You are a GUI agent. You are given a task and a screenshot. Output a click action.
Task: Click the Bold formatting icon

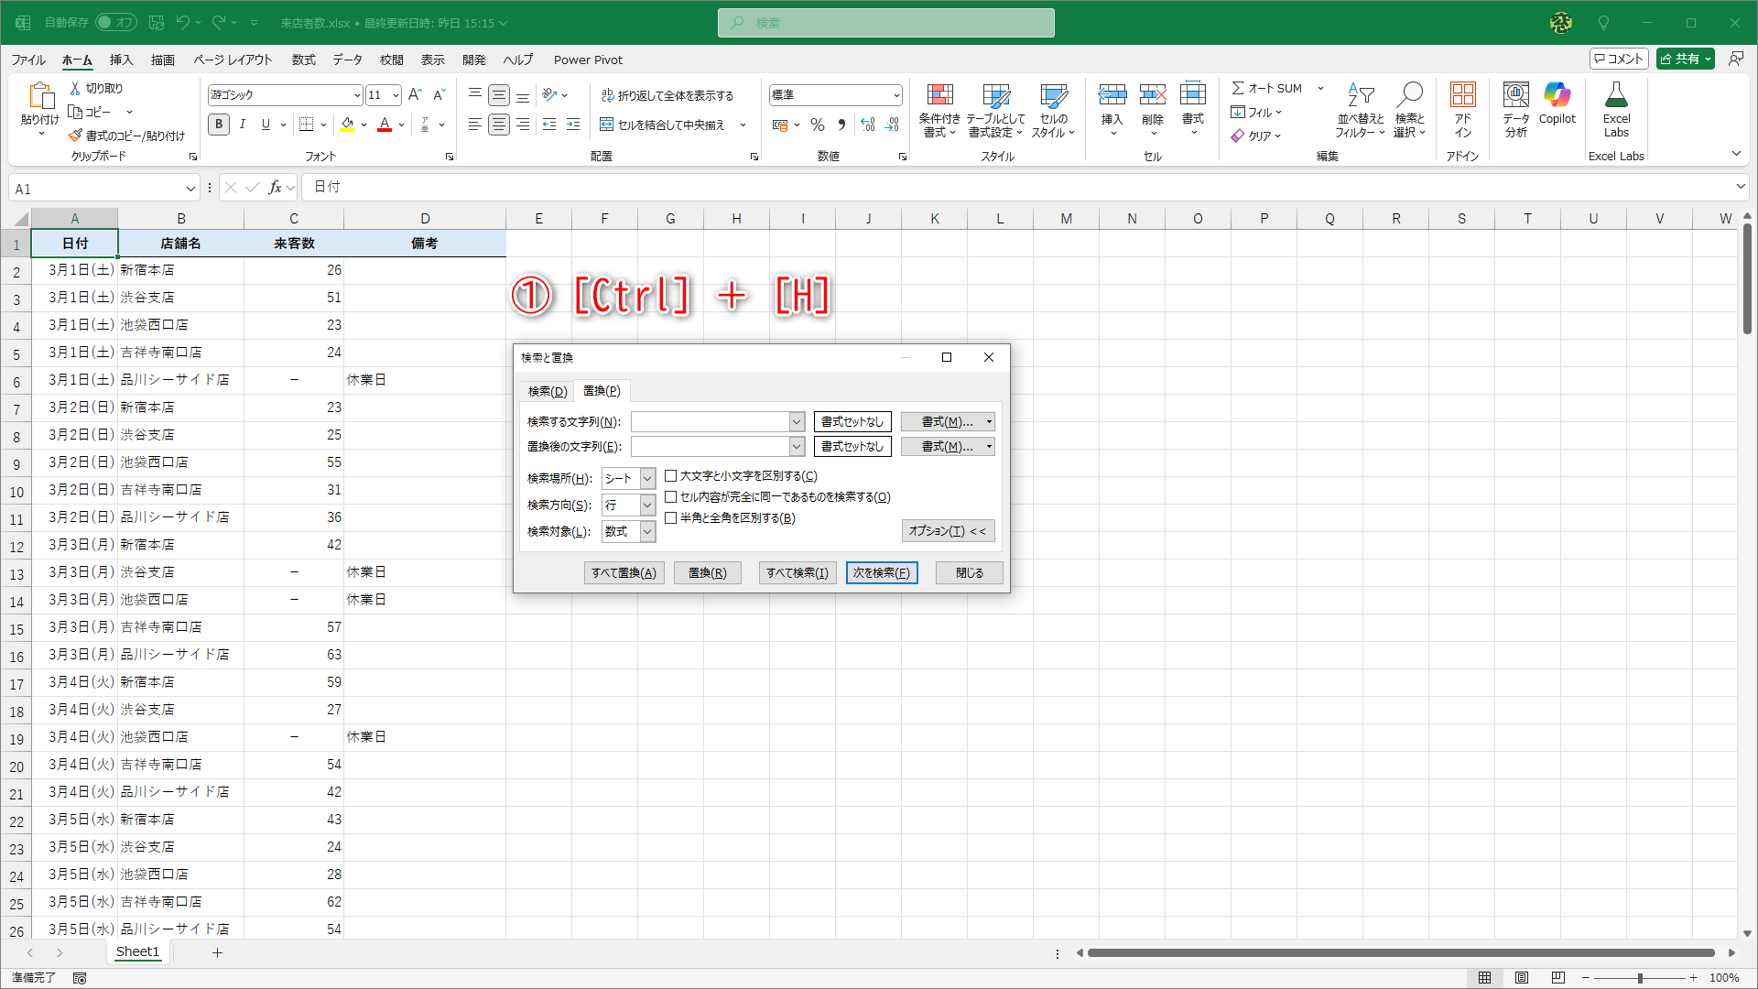click(218, 125)
